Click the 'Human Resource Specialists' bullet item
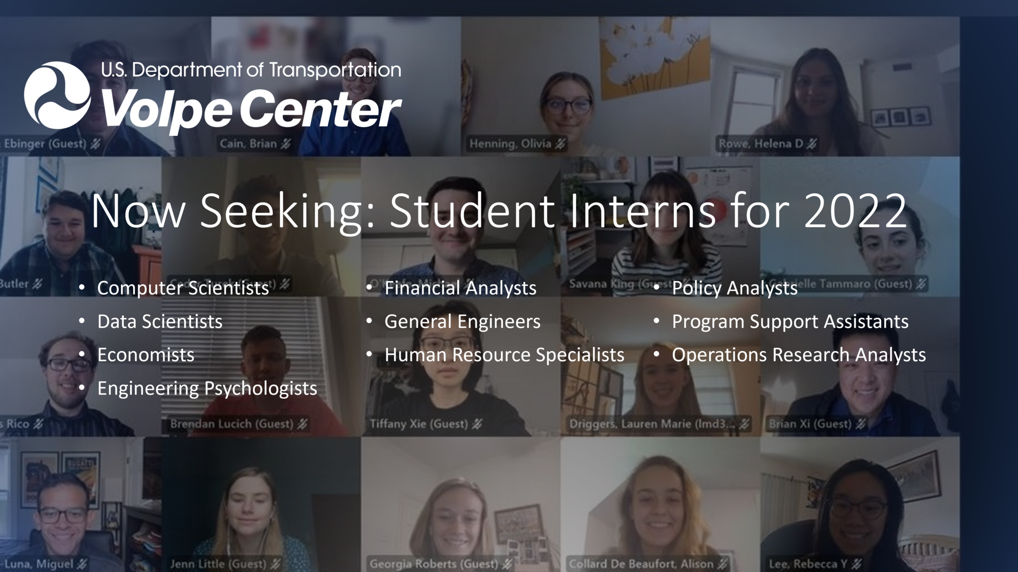 [x=504, y=354]
